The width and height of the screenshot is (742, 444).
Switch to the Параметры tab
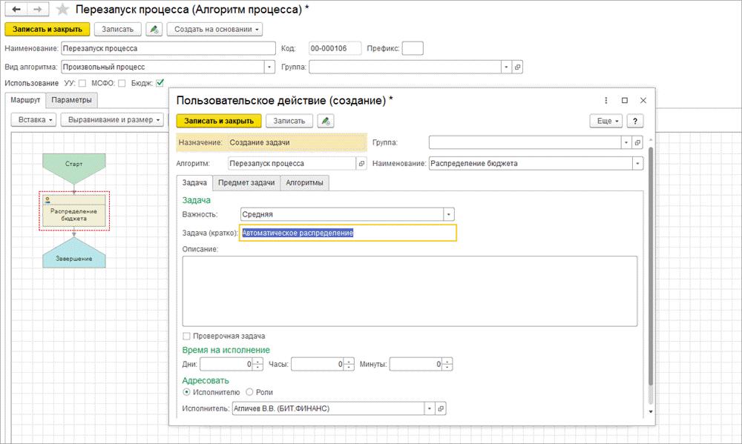click(71, 100)
